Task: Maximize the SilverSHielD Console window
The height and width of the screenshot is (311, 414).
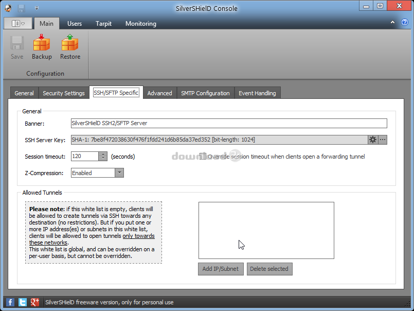Action: [x=380, y=6]
